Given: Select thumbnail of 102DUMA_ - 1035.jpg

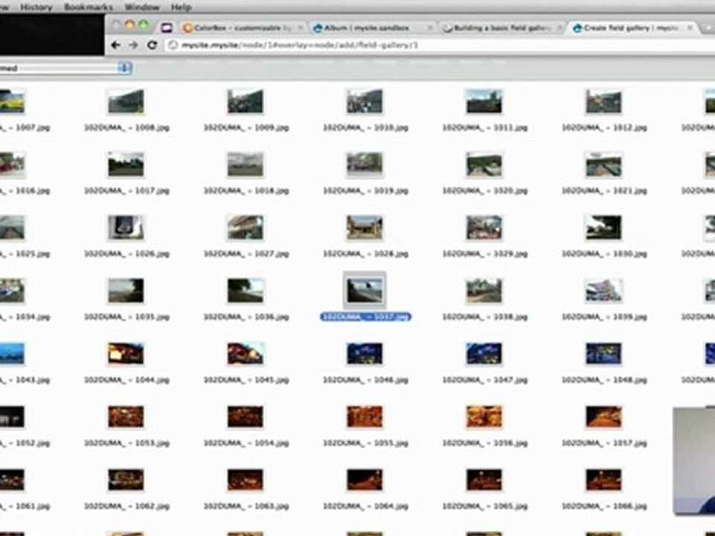Looking at the screenshot, I should [x=127, y=290].
